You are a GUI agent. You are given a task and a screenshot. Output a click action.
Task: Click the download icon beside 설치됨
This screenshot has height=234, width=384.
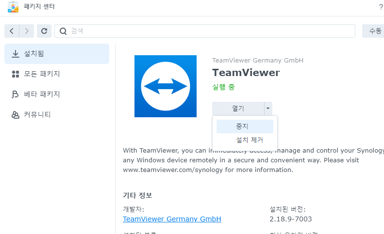tap(16, 54)
